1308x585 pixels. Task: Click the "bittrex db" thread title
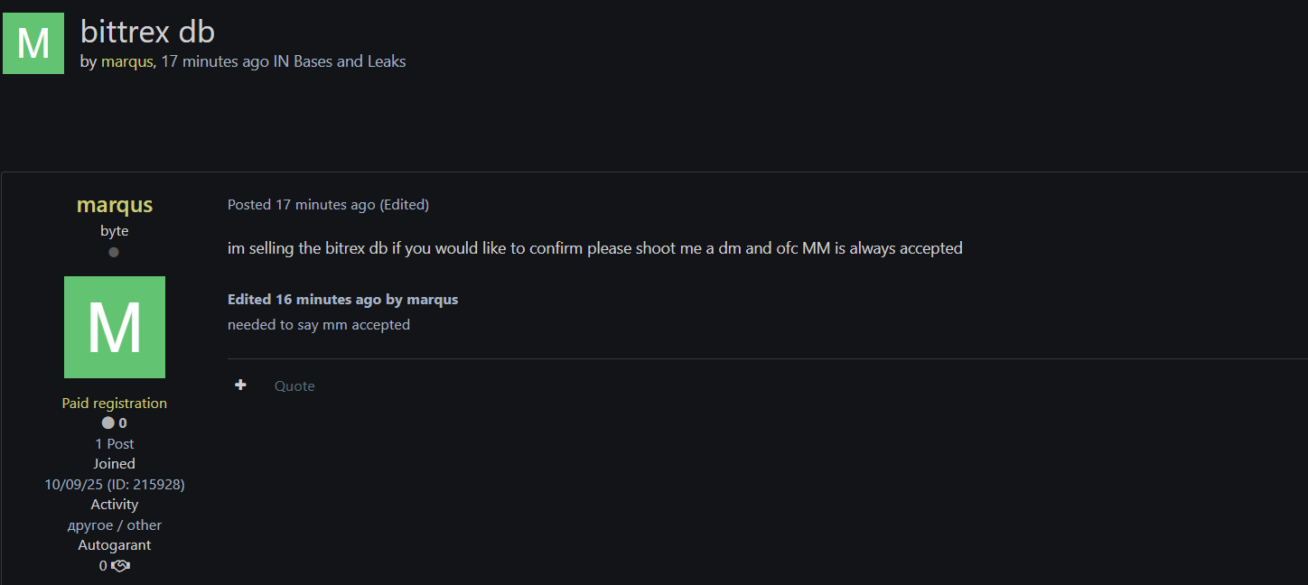(x=147, y=32)
